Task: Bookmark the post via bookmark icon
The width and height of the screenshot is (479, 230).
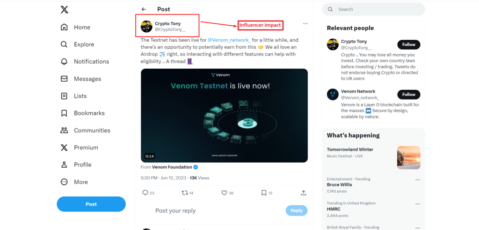Action: point(264,193)
